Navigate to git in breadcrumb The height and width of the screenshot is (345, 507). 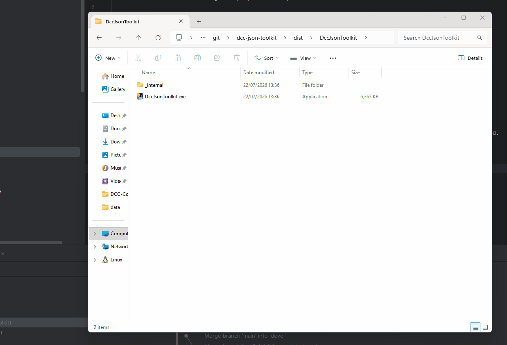(216, 38)
